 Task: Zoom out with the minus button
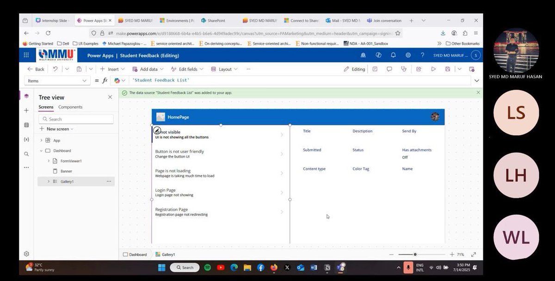(x=392, y=255)
